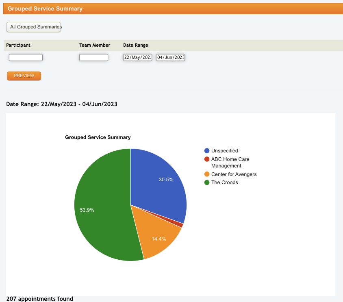Click the orange PREVIEW button

[x=24, y=76]
